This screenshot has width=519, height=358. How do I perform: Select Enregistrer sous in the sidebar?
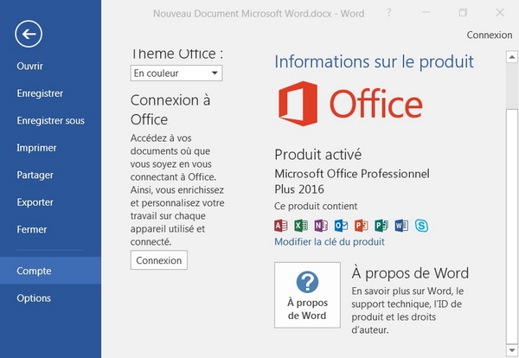pyautogui.click(x=50, y=121)
